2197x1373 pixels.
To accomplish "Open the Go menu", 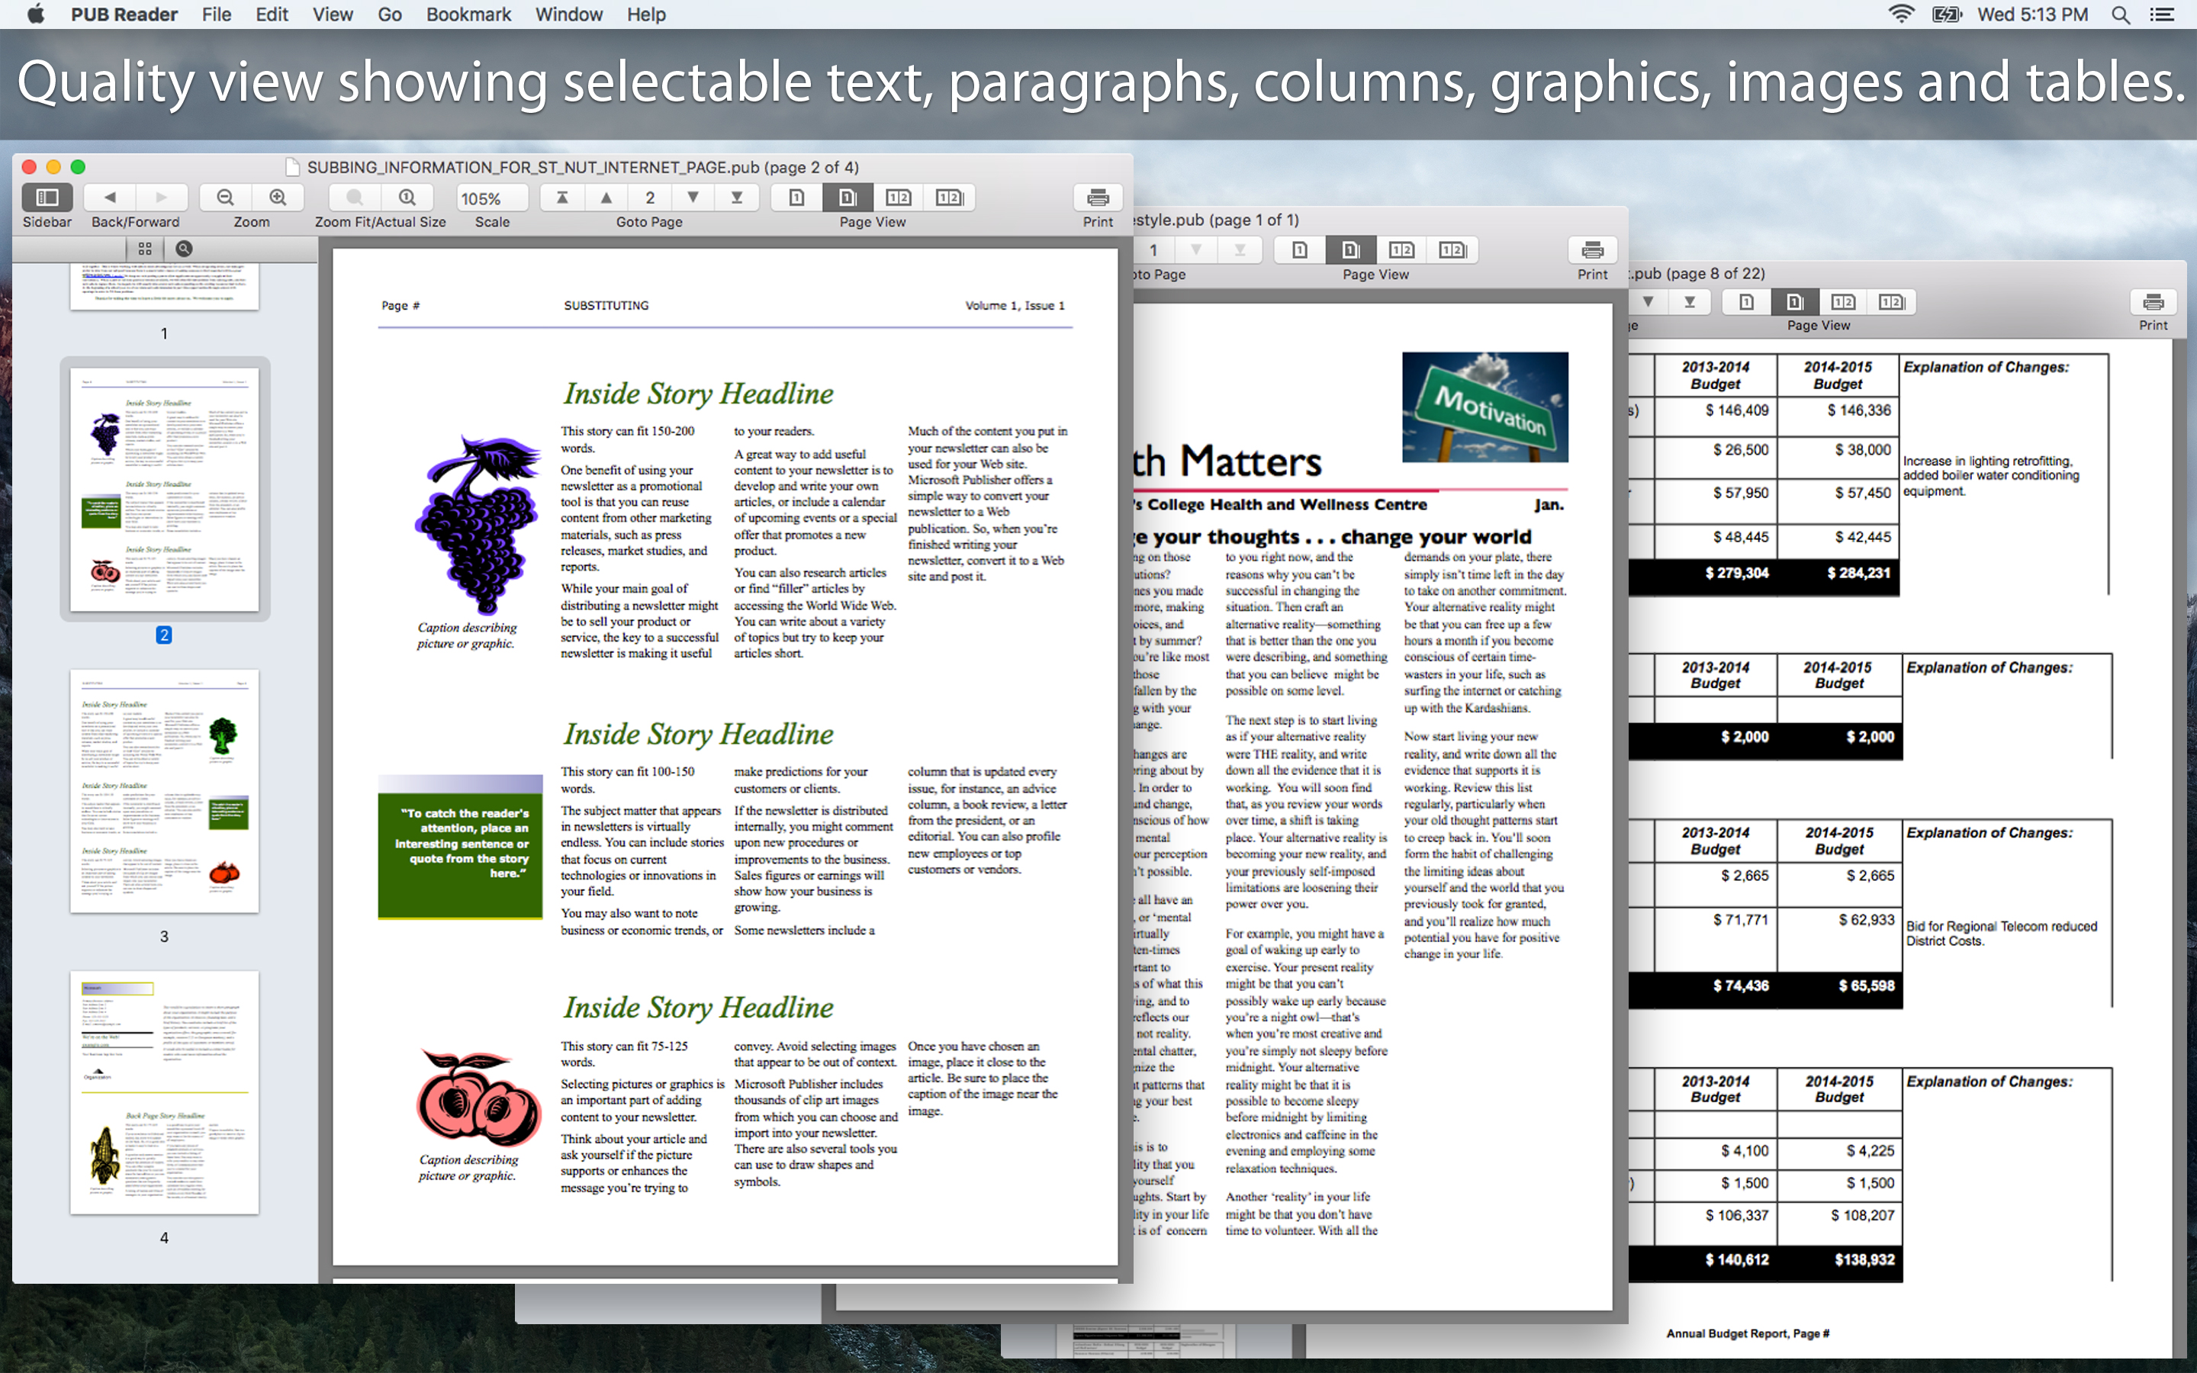I will pyautogui.click(x=390, y=14).
